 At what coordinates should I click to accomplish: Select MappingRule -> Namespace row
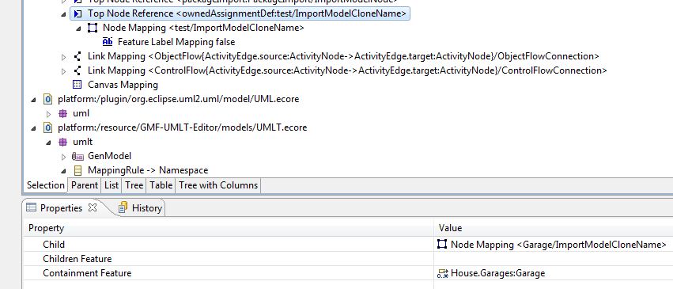(148, 170)
